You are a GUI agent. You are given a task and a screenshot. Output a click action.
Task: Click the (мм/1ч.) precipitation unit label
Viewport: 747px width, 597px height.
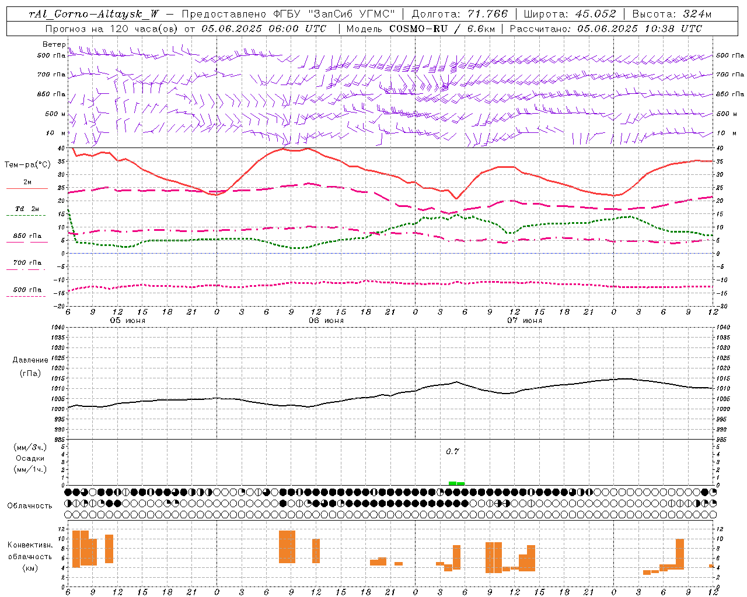[x=31, y=469]
